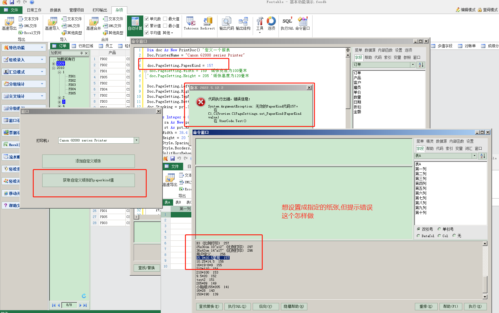Enable the 最小值 checkbox
This screenshot has height=313, width=499.
point(165,26)
